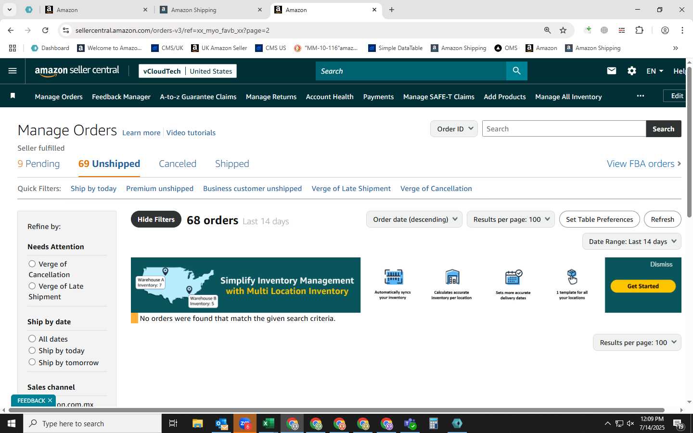Open the three-dot more menu in nav bar
Screen dimensions: 693x433
pyautogui.click(x=640, y=96)
